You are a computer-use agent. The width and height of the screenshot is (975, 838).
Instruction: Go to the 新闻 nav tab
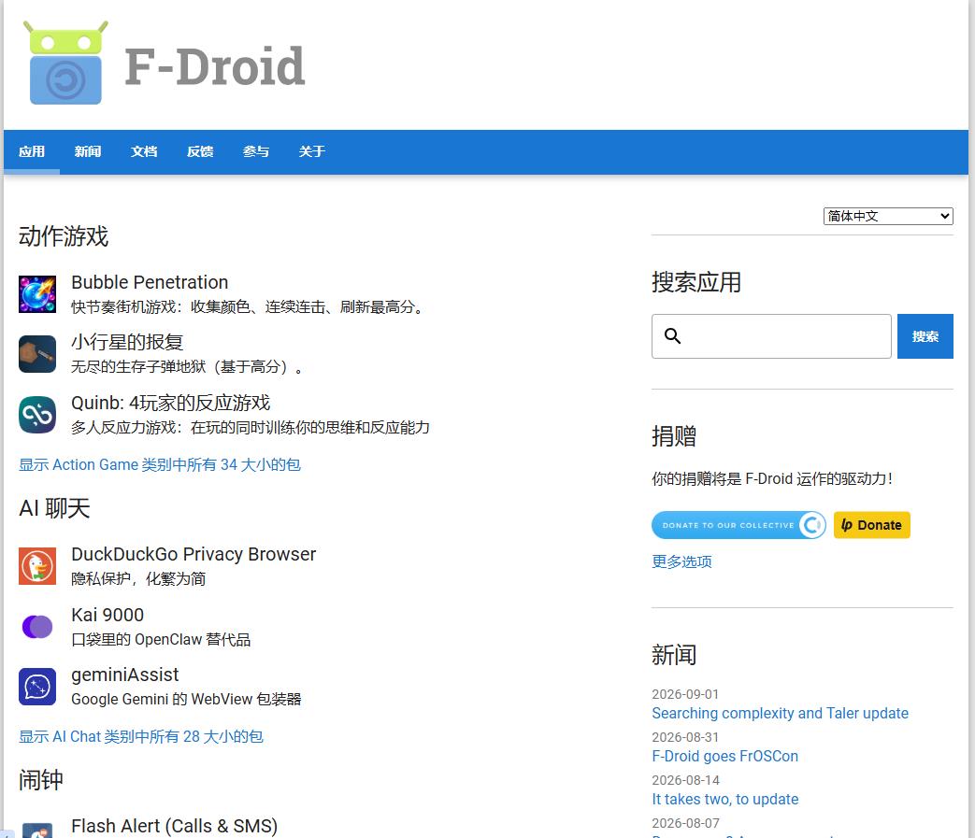click(x=88, y=151)
